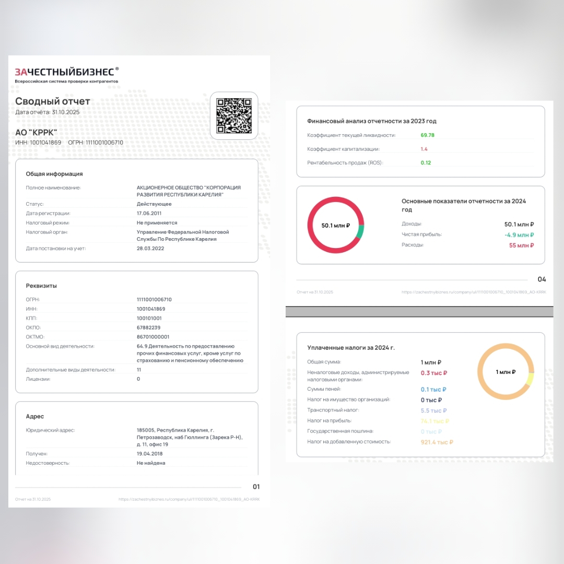The width and height of the screenshot is (564, 564).
Task: Click the net profit value -4.9 млн ₽
Action: click(x=519, y=235)
